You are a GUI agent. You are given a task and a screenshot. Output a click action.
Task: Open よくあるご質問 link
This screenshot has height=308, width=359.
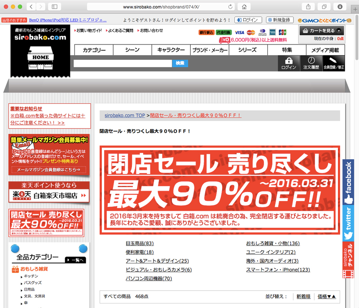pos(119,31)
